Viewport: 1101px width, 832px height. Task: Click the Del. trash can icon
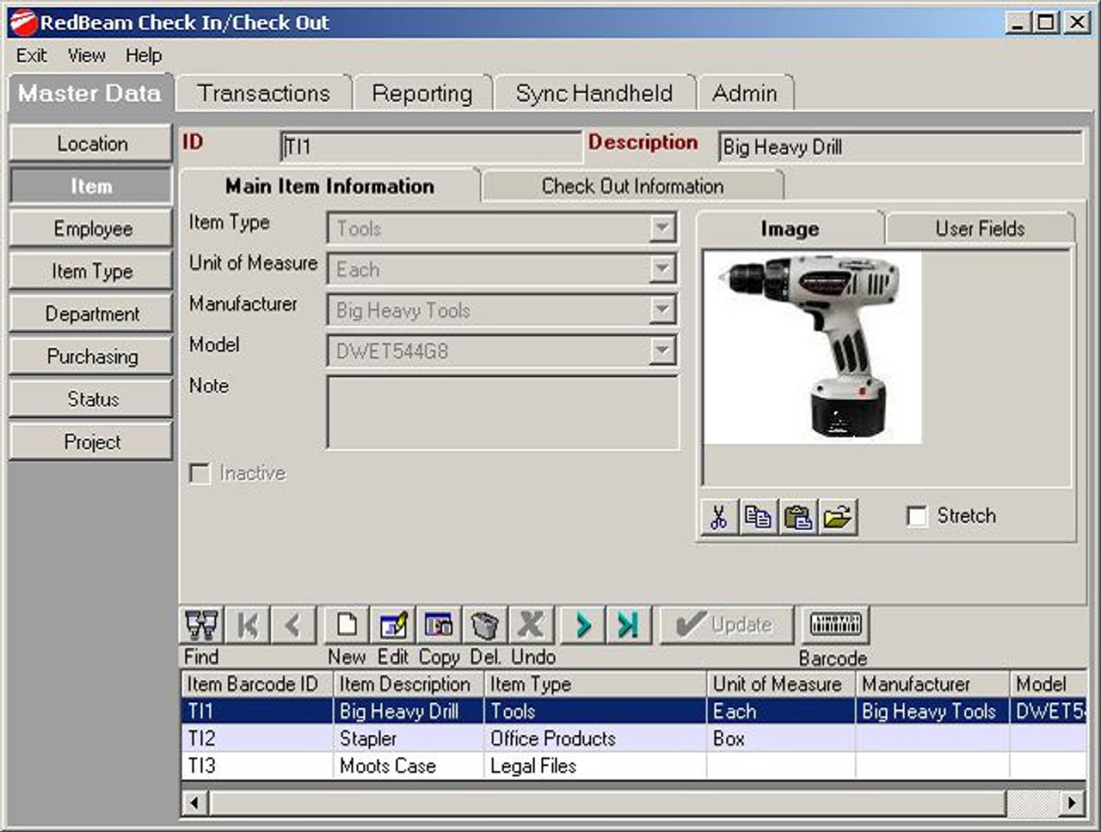(x=485, y=626)
